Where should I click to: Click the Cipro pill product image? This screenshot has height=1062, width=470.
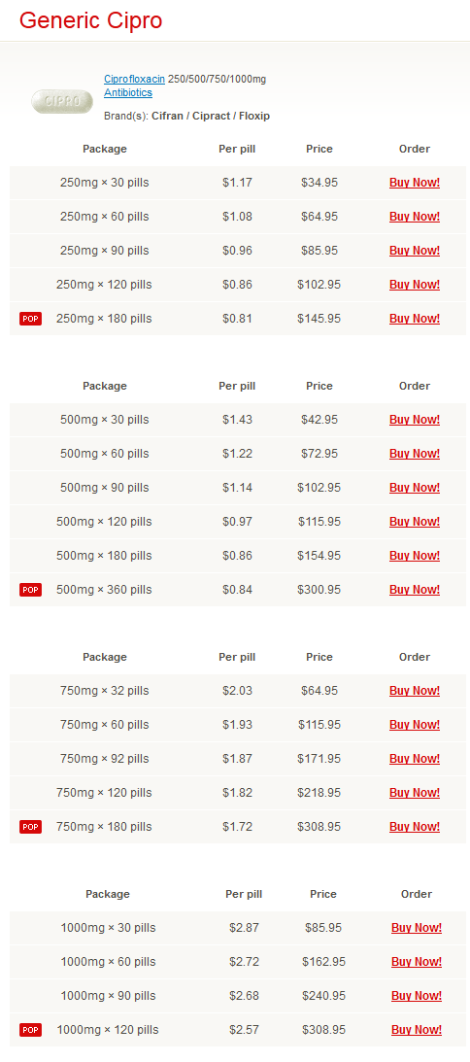(62, 102)
